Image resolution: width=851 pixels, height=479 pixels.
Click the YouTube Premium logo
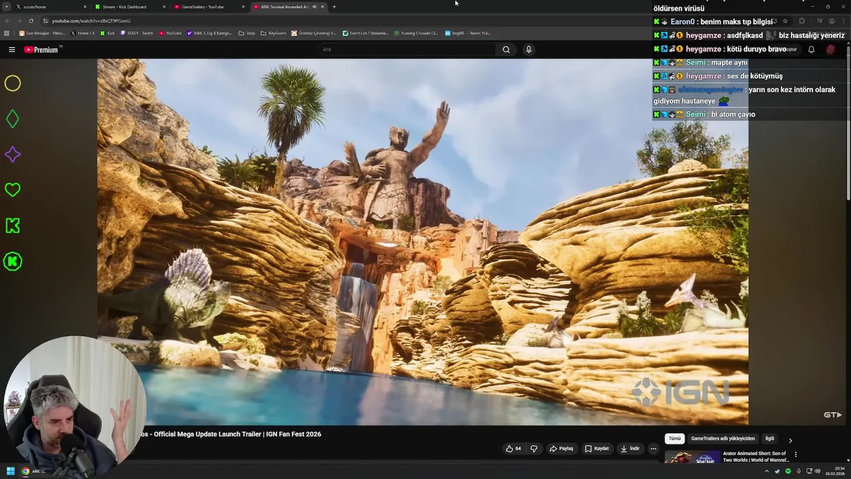(x=43, y=49)
